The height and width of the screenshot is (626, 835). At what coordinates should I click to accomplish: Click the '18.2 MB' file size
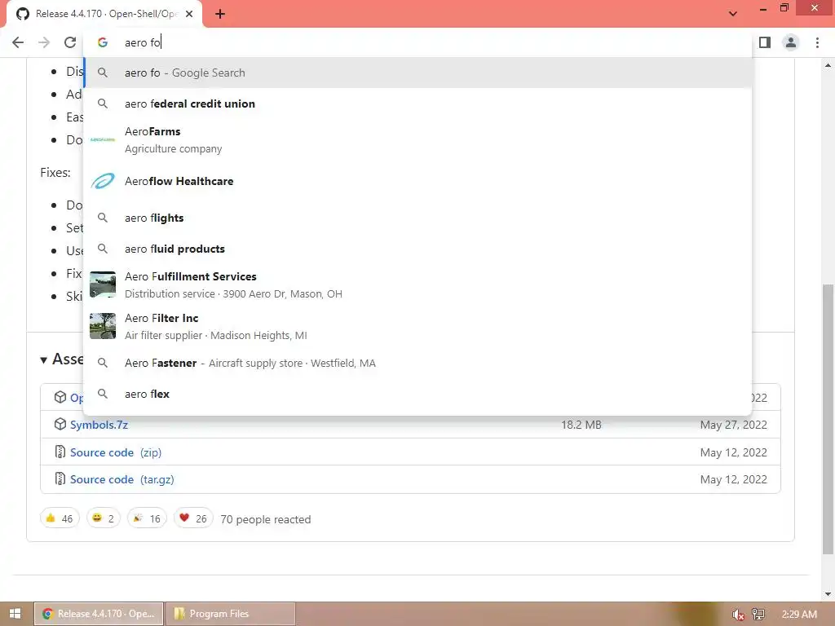tap(581, 425)
